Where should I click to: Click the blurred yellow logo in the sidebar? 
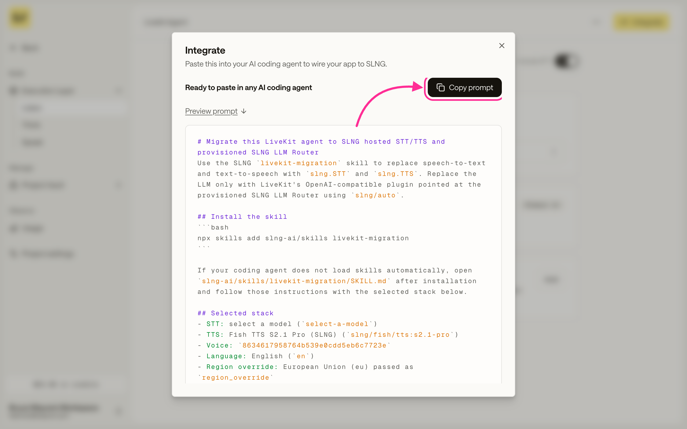click(19, 18)
